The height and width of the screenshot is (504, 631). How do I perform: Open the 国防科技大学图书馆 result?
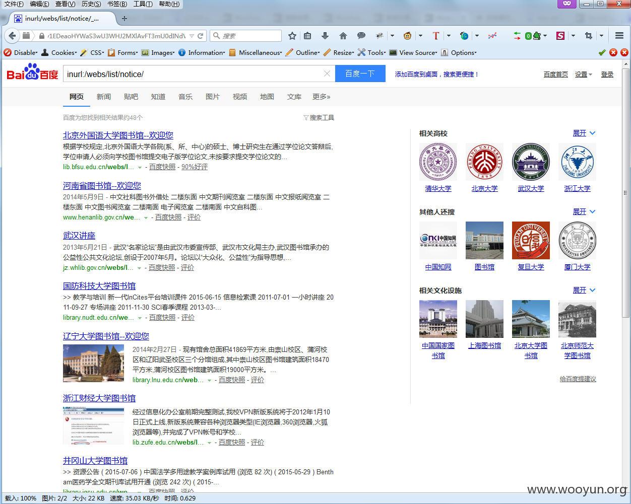click(99, 285)
